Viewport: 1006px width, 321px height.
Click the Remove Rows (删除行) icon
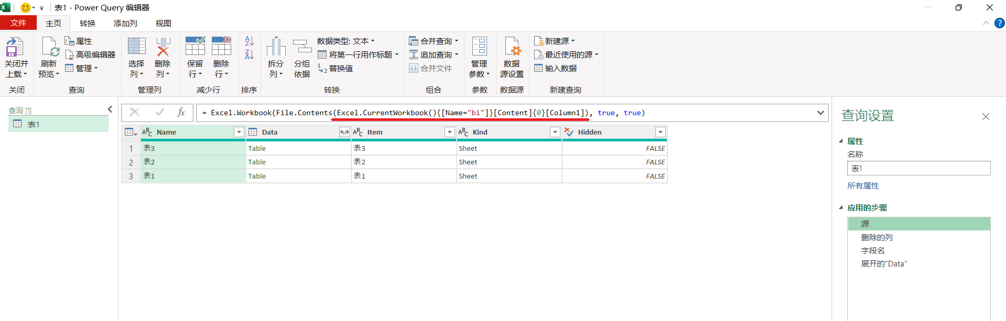point(221,46)
